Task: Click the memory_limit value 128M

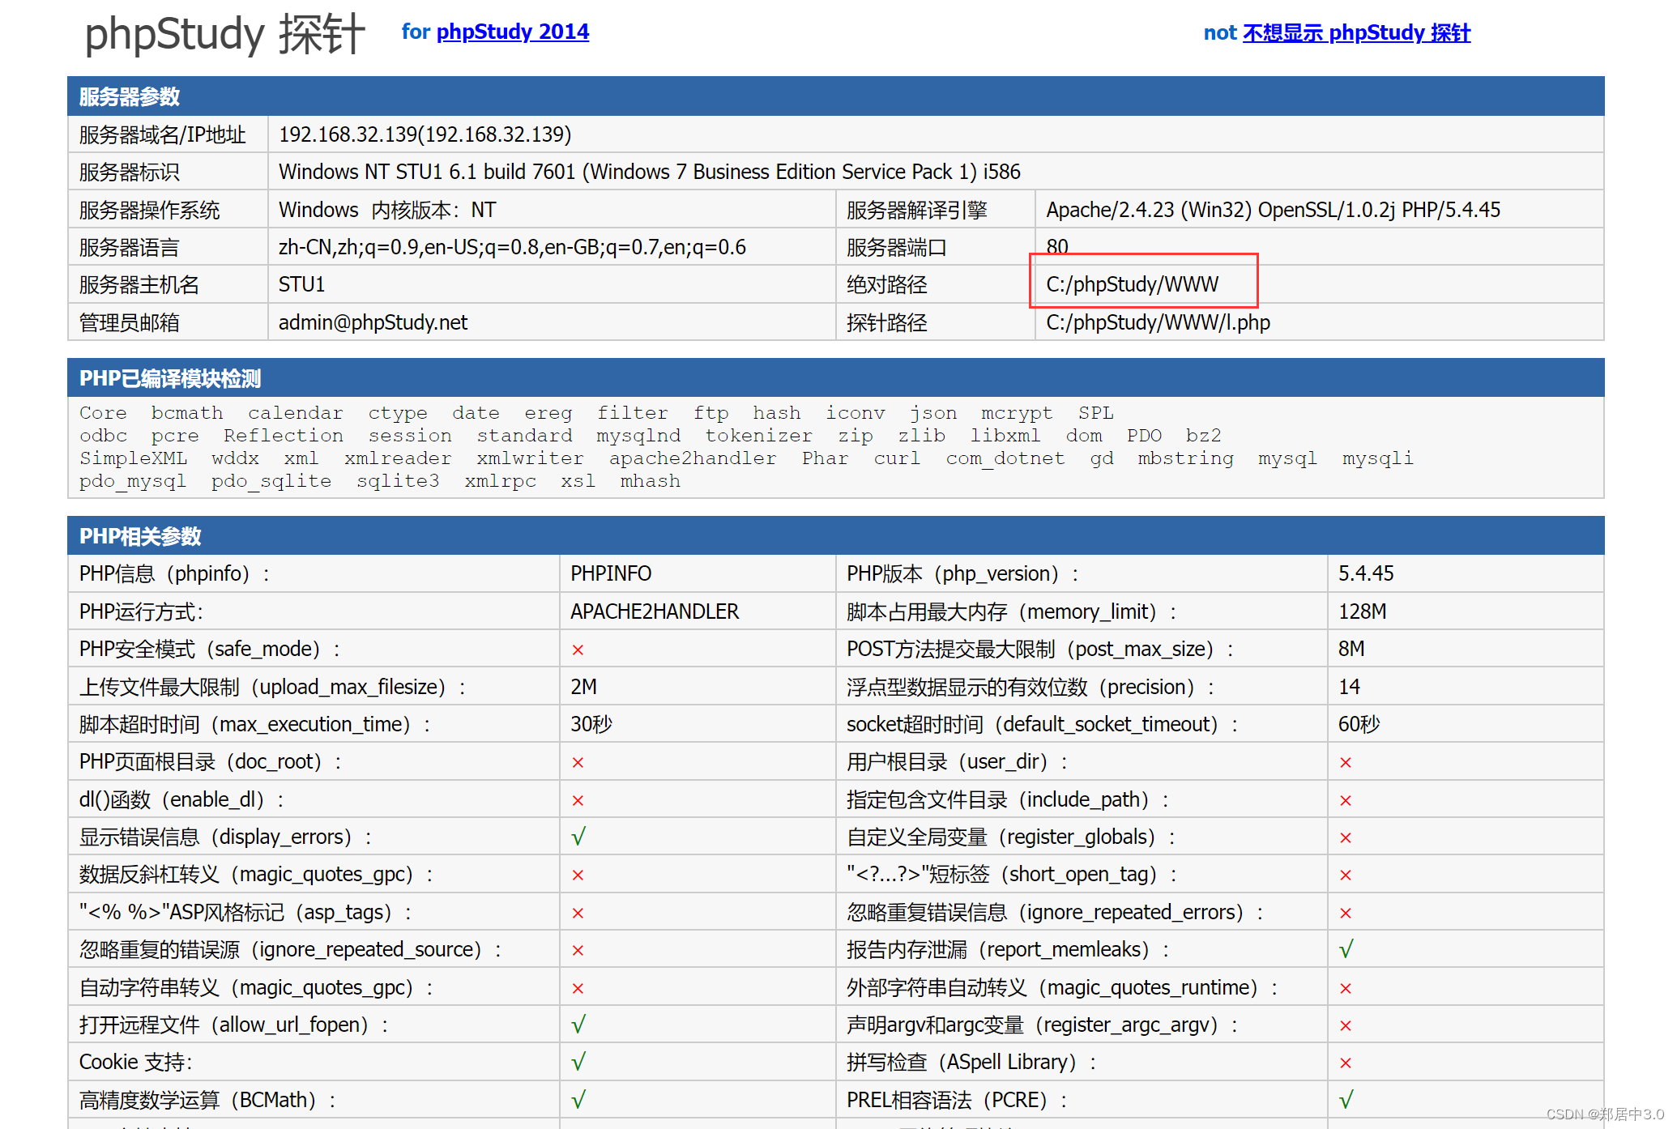Action: 1363,611
